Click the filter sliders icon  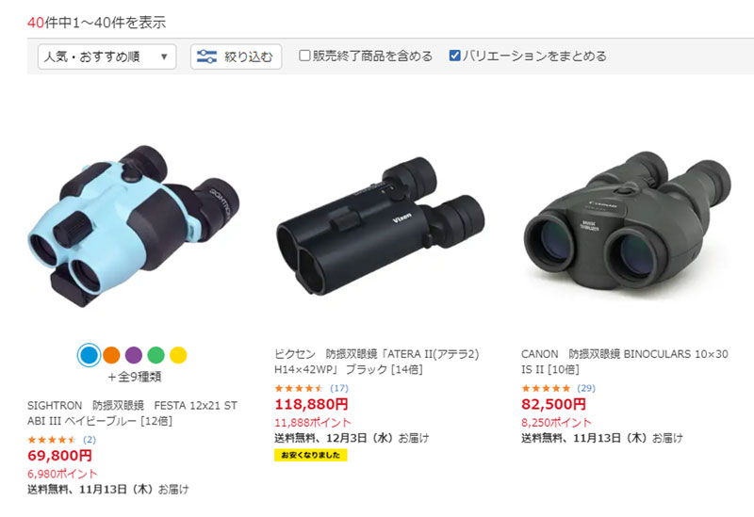click(206, 57)
